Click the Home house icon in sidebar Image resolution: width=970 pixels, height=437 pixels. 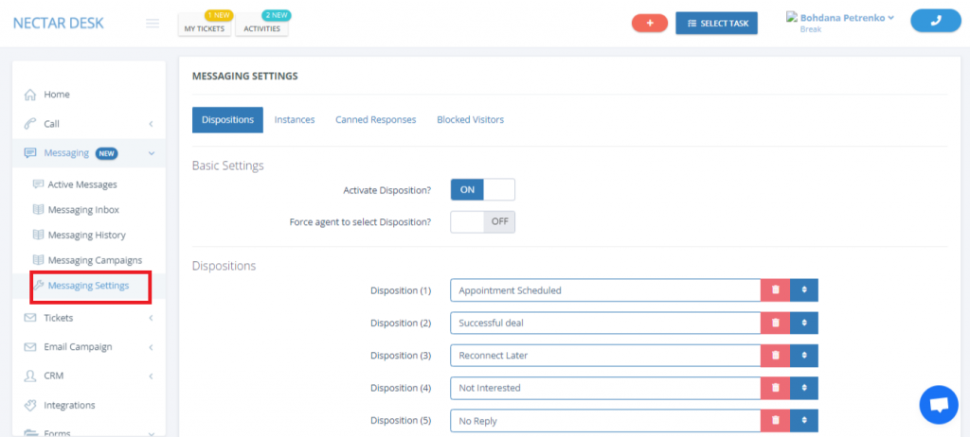(x=29, y=95)
